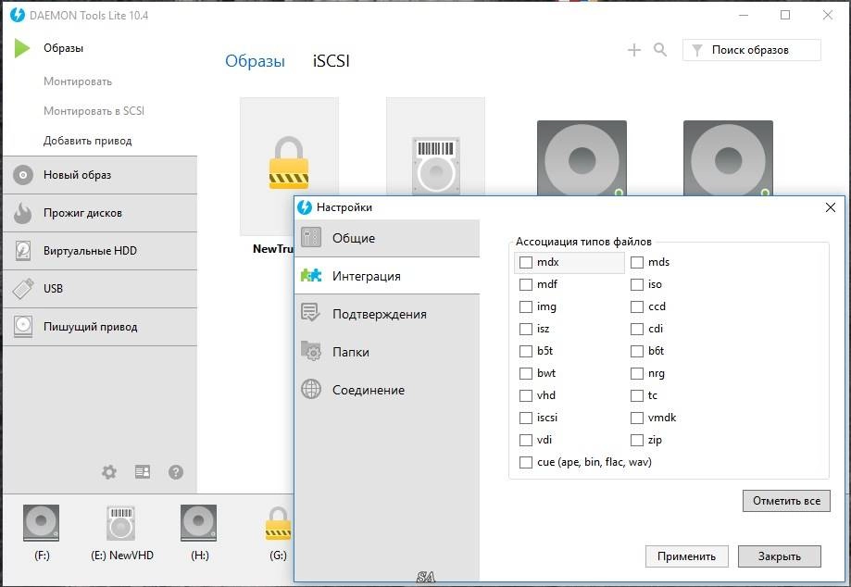Click the flame icon for Прожиг дисков

[23, 213]
